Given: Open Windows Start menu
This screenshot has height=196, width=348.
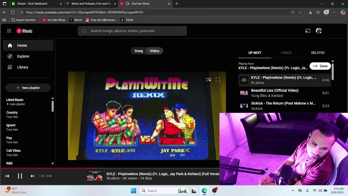Looking at the screenshot, I should 133,191.
